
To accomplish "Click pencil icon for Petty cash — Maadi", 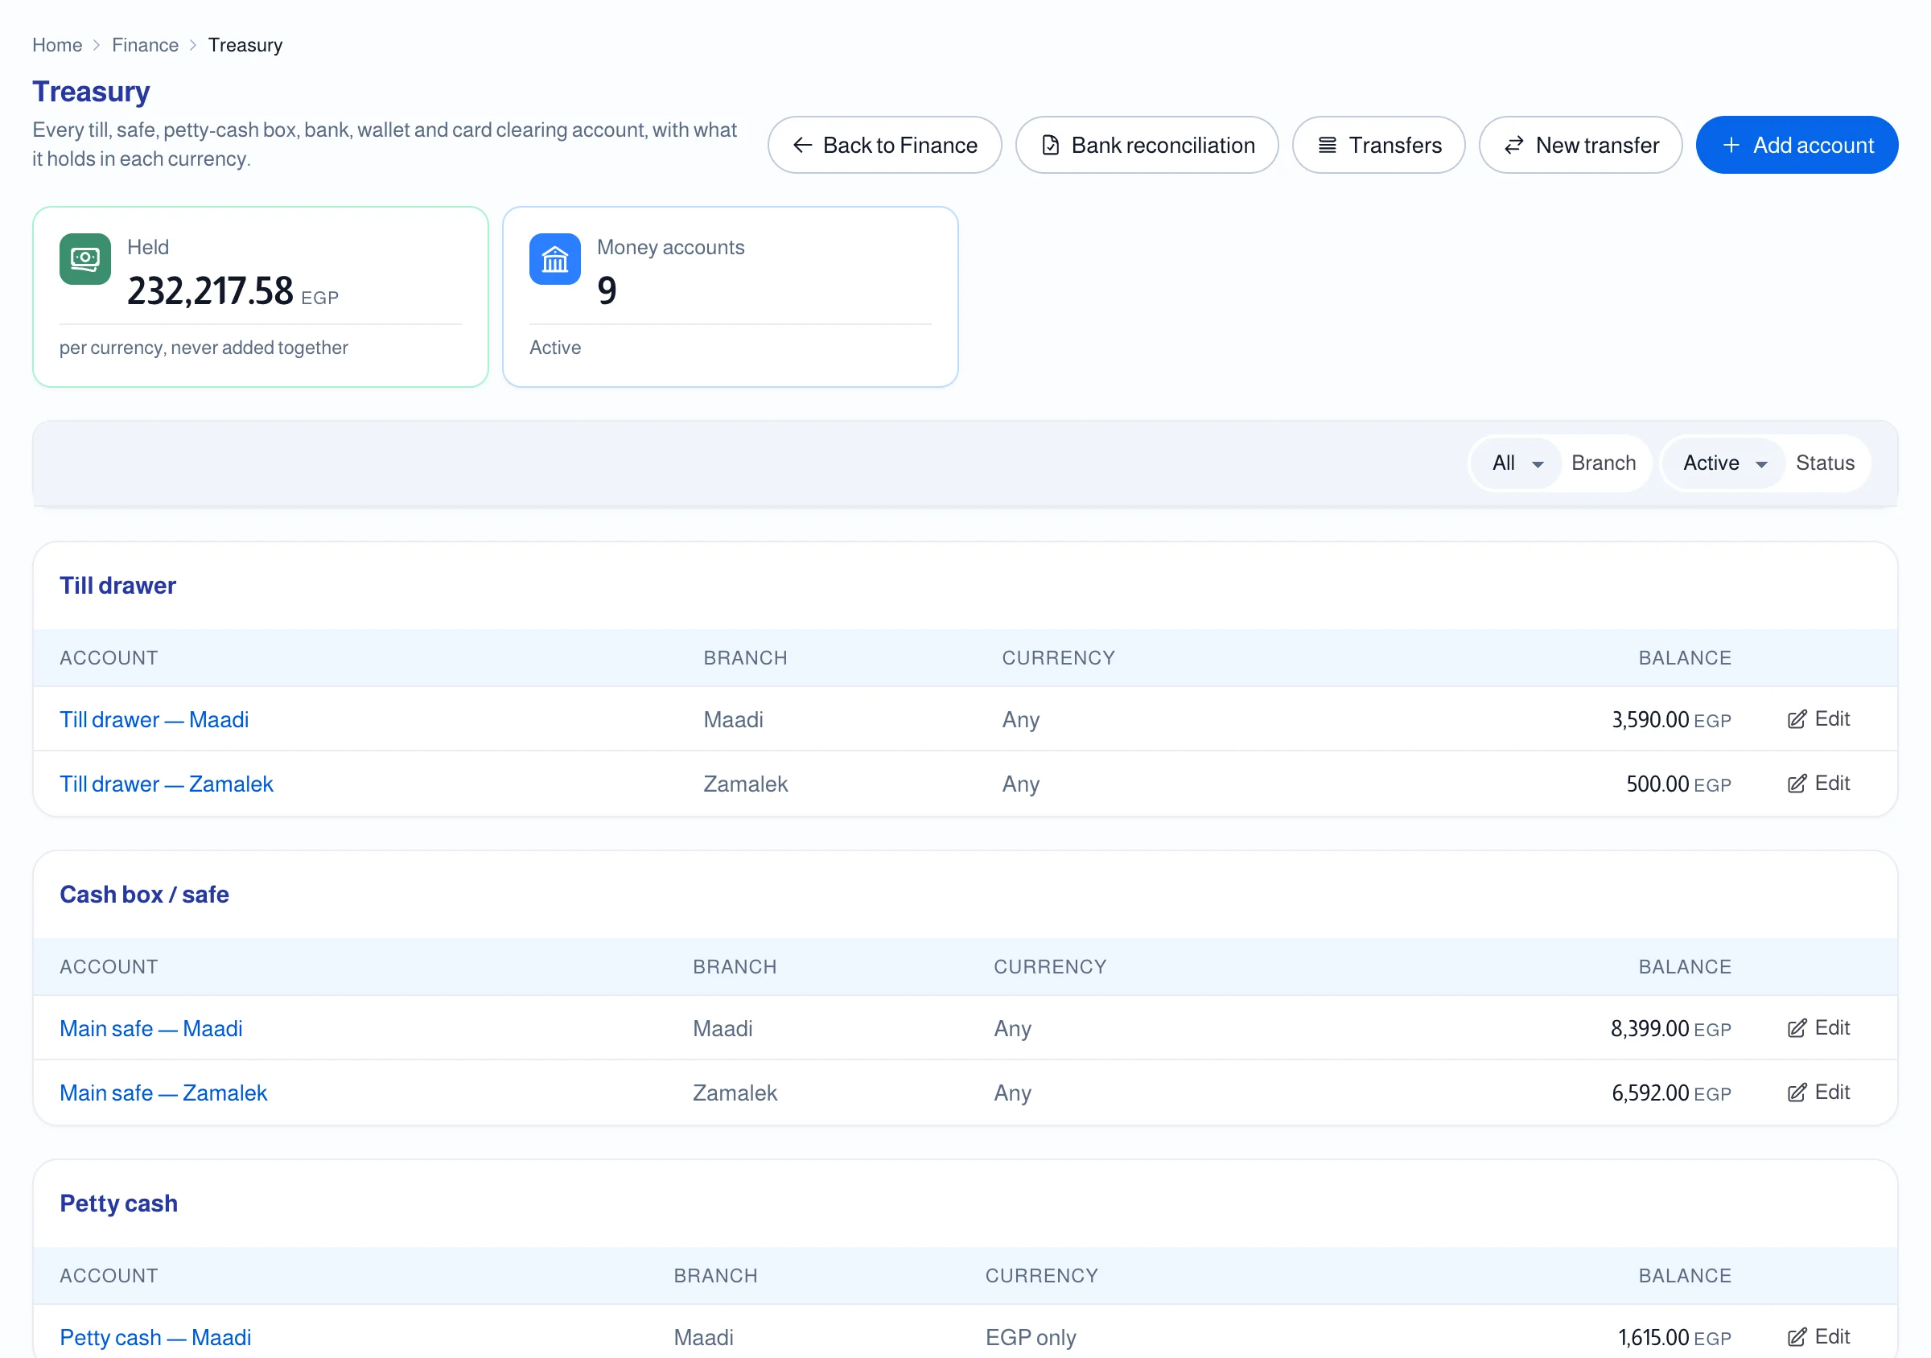I will coord(1797,1337).
